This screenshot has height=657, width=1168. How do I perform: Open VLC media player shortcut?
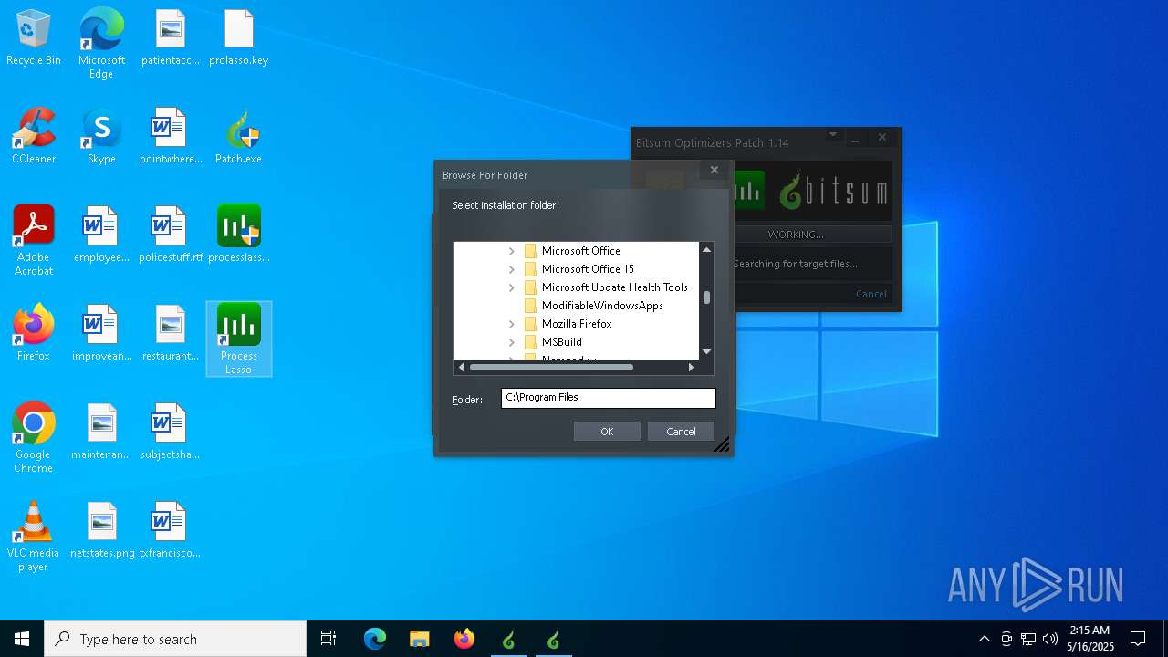pyautogui.click(x=34, y=536)
